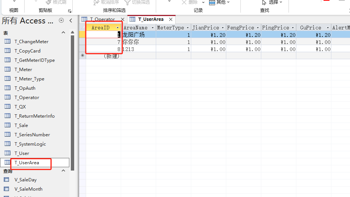The width and height of the screenshot is (350, 197).
Task: Close the T_UserArea tab
Action: pyautogui.click(x=171, y=19)
